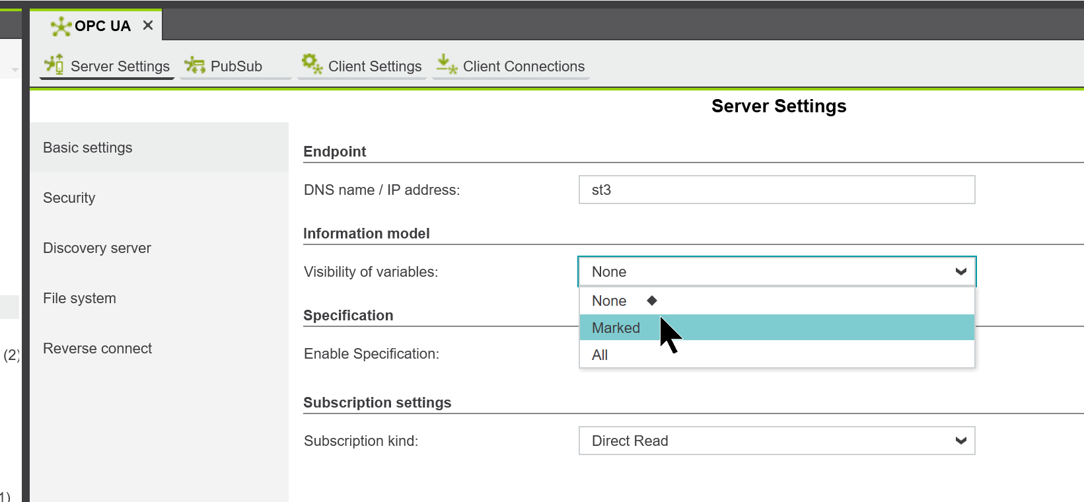Open Reverse connect settings
The width and height of the screenshot is (1084, 502).
tap(98, 348)
